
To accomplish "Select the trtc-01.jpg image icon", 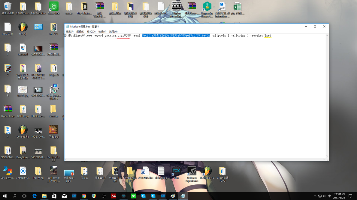I will [x=23, y=91].
